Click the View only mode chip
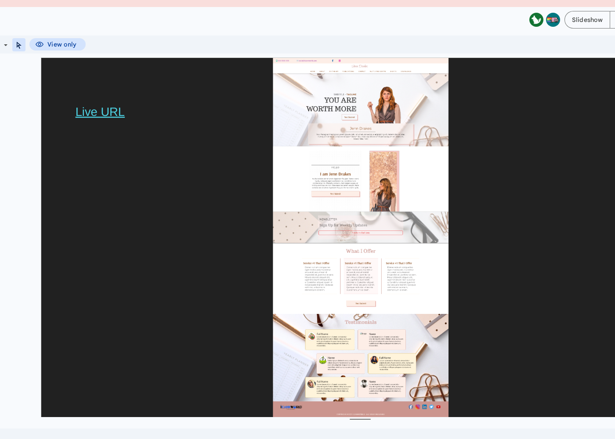The image size is (615, 439). 58,44
